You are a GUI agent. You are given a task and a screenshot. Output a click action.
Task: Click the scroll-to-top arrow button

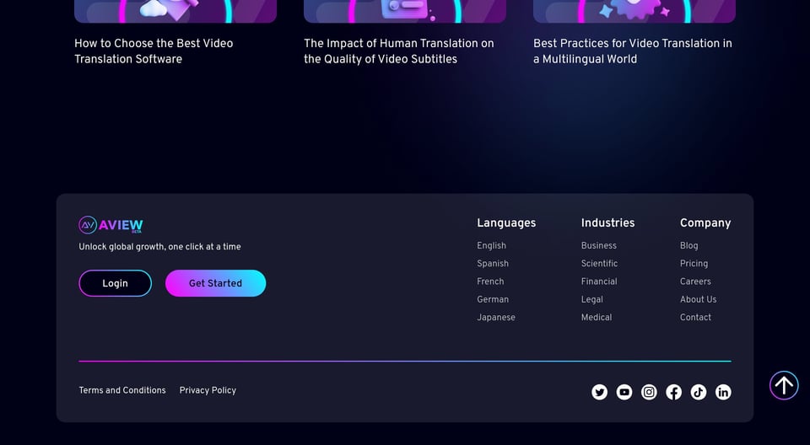coord(784,385)
